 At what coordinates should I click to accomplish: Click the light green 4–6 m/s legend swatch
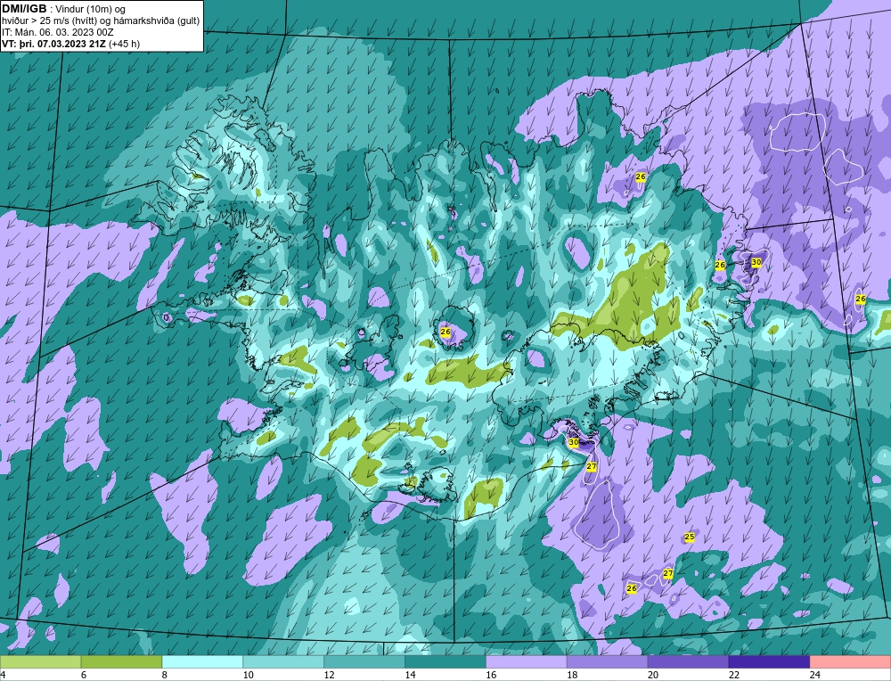click(40, 661)
